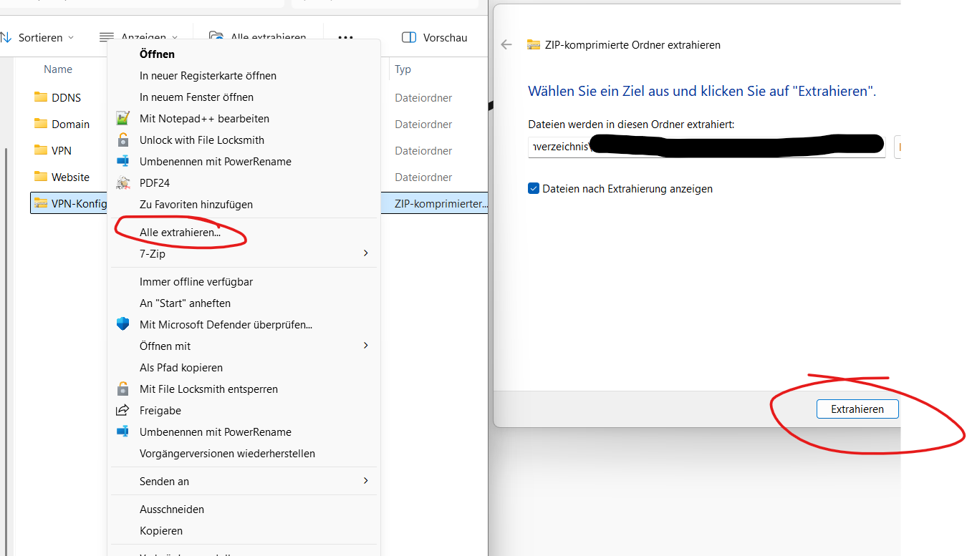The image size is (967, 556).
Task: Choose In neuer Registerkarte öffnen
Action: pos(244,75)
